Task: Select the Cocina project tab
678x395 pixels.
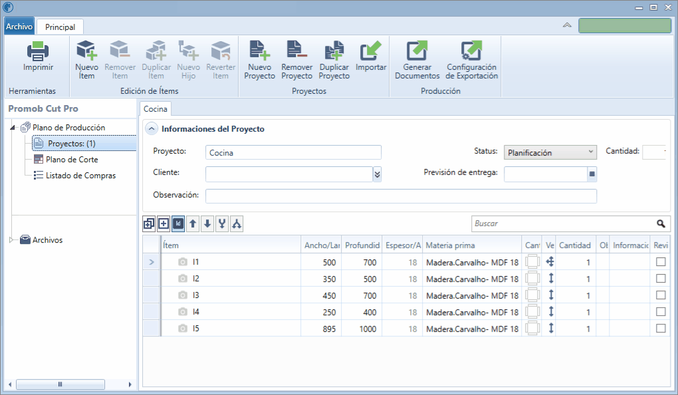Action: tap(156, 108)
